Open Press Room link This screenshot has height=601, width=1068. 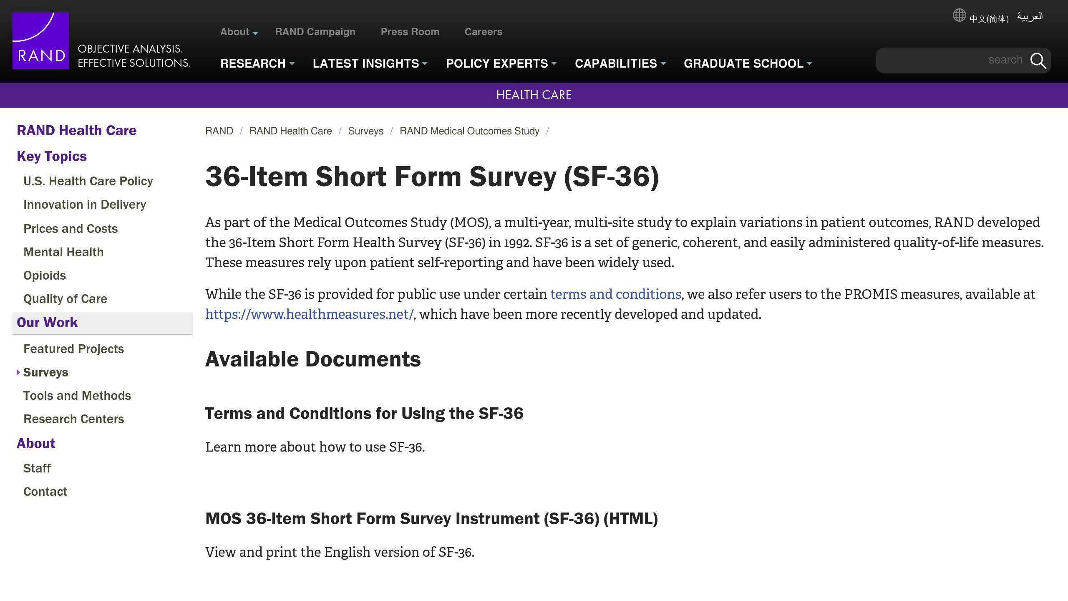click(x=410, y=32)
